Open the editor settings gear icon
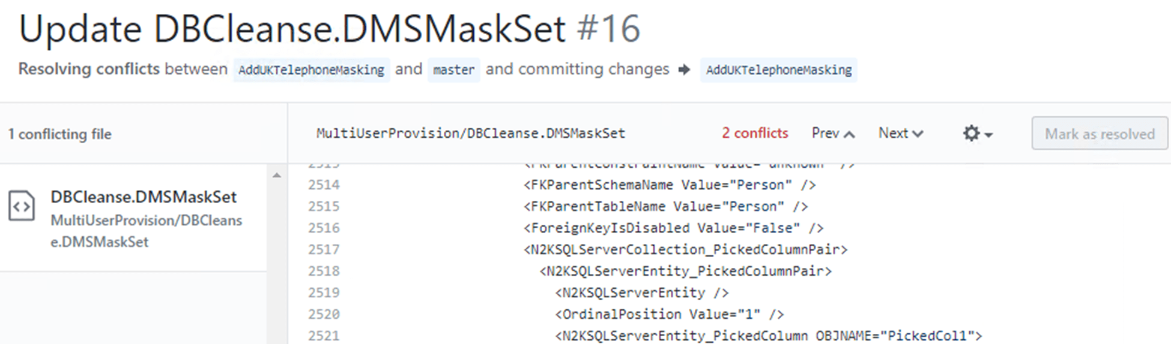The height and width of the screenshot is (344, 1171). [971, 133]
